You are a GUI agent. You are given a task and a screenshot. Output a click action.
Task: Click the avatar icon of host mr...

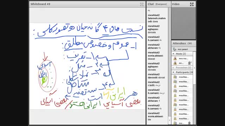pos(175,63)
